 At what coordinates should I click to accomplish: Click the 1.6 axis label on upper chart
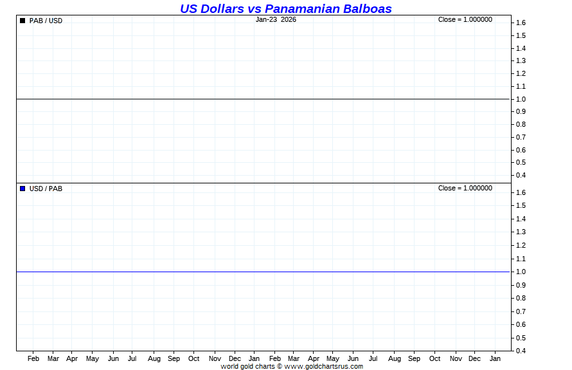point(521,23)
